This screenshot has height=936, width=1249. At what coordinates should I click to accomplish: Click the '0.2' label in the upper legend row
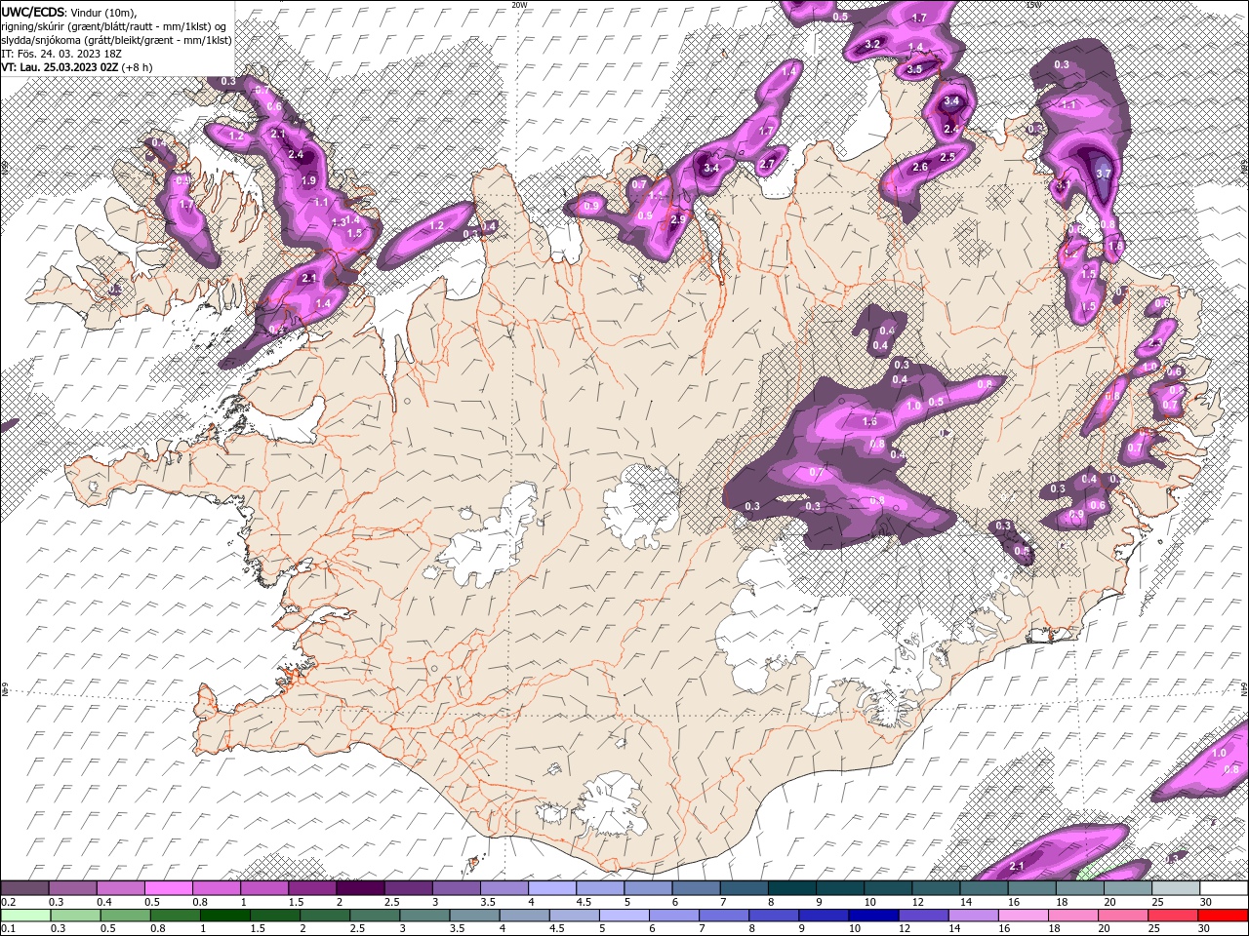pos(7,902)
